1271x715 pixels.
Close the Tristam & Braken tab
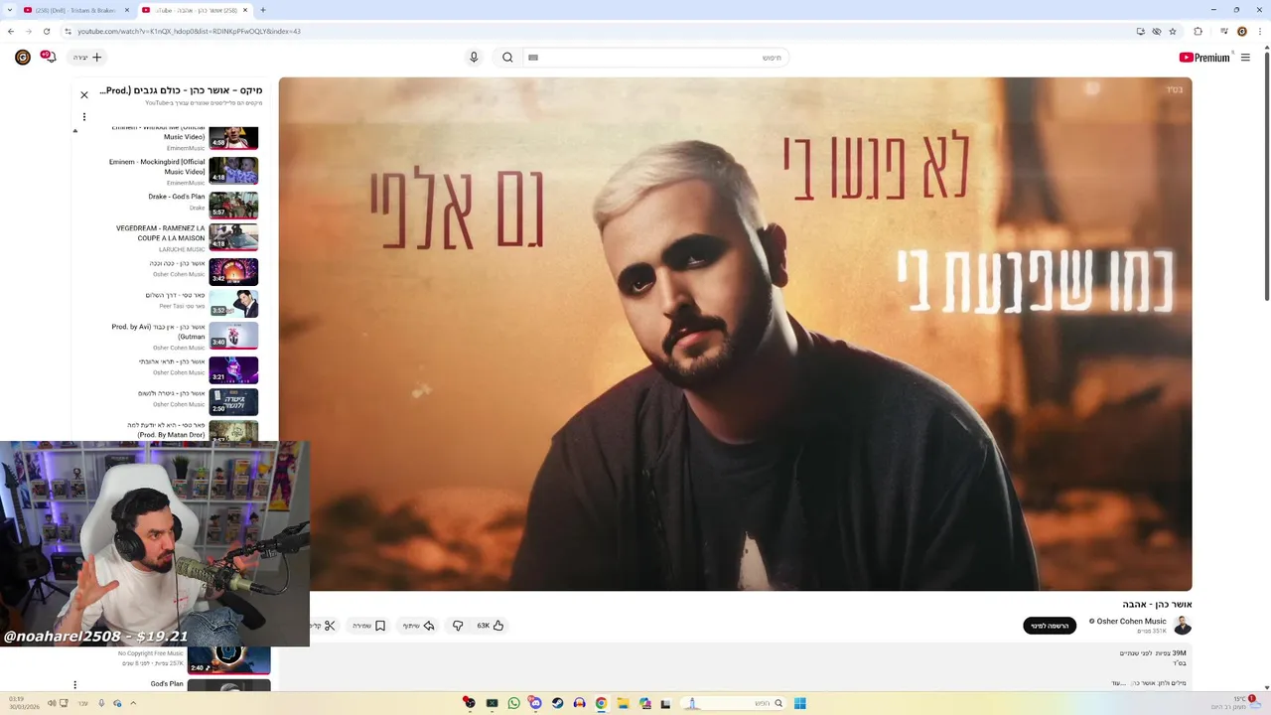tap(127, 10)
